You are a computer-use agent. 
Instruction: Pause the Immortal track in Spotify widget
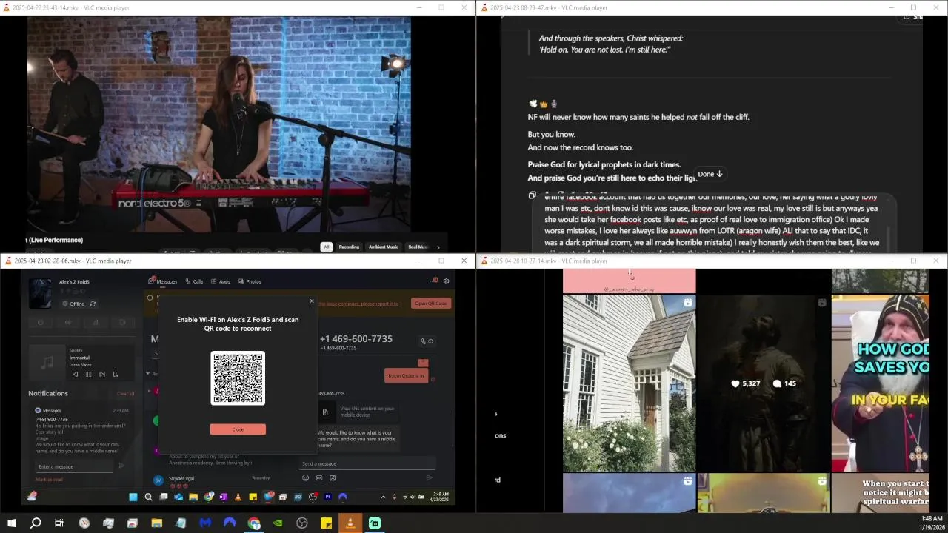[88, 375]
